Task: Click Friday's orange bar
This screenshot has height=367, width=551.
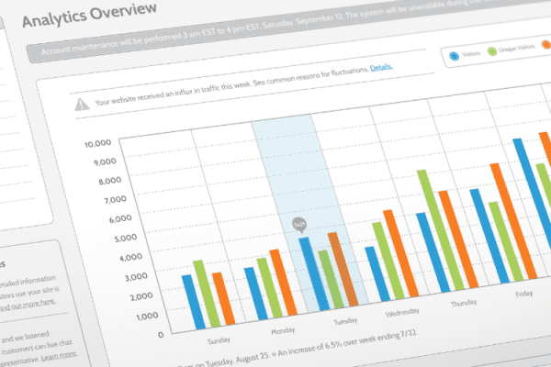Action: pyautogui.click(x=513, y=221)
